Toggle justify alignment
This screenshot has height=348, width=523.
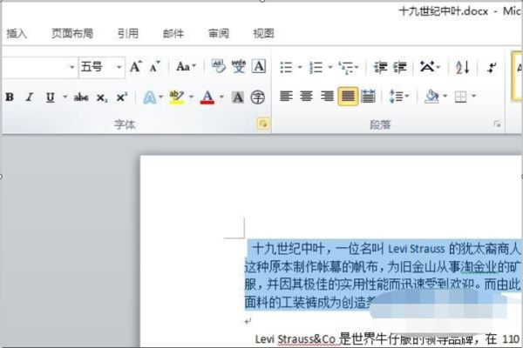click(348, 97)
